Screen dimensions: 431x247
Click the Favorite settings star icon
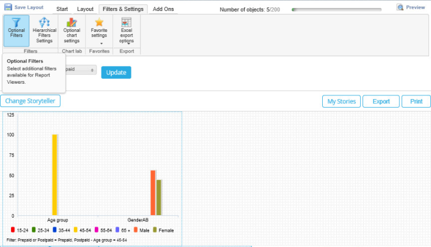(99, 22)
